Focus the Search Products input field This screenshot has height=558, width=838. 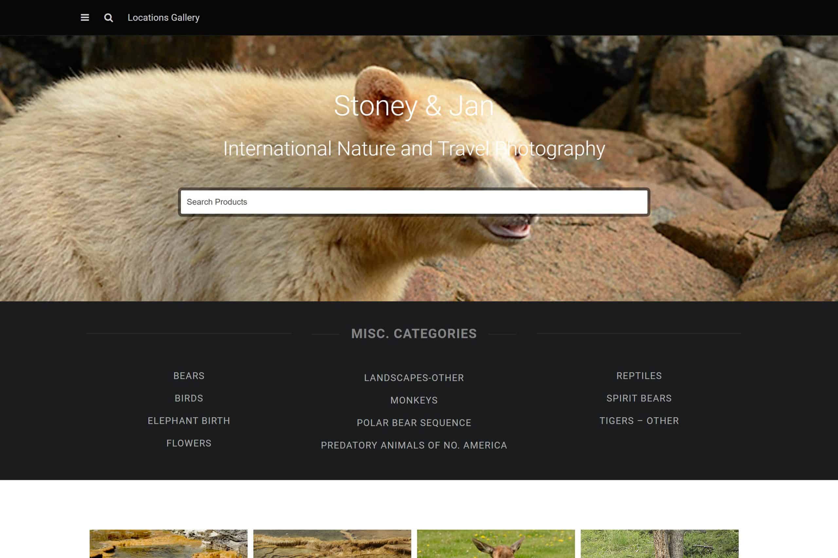414,202
